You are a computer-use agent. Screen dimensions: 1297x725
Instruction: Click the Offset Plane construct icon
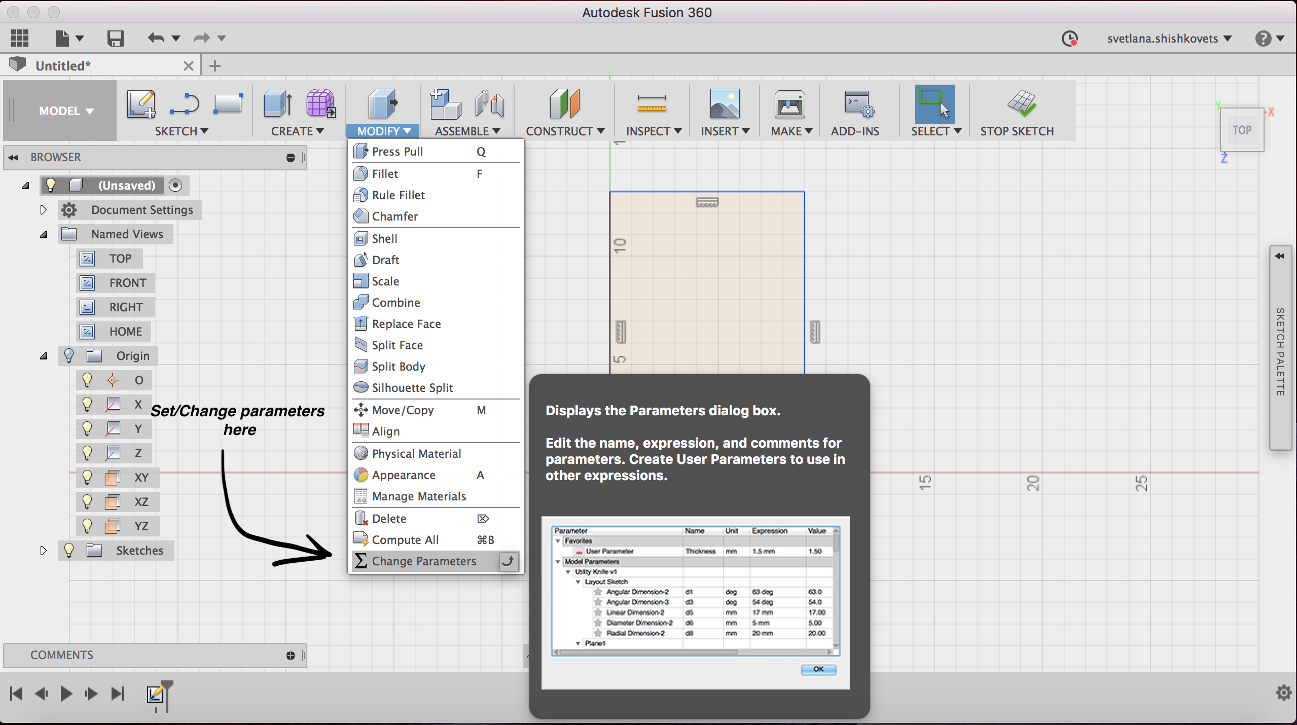pyautogui.click(x=564, y=103)
